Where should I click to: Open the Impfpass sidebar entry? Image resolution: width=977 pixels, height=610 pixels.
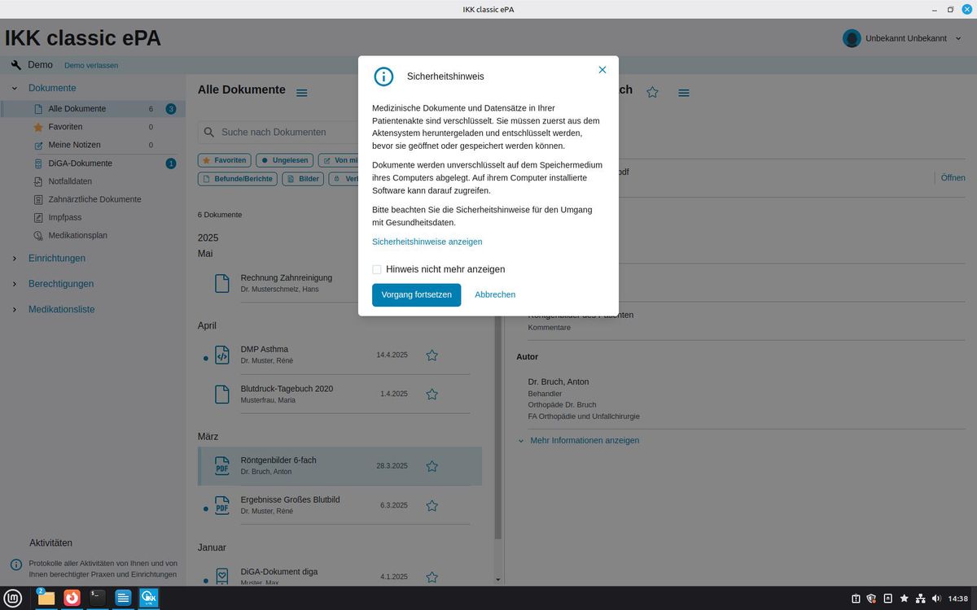[x=65, y=217]
